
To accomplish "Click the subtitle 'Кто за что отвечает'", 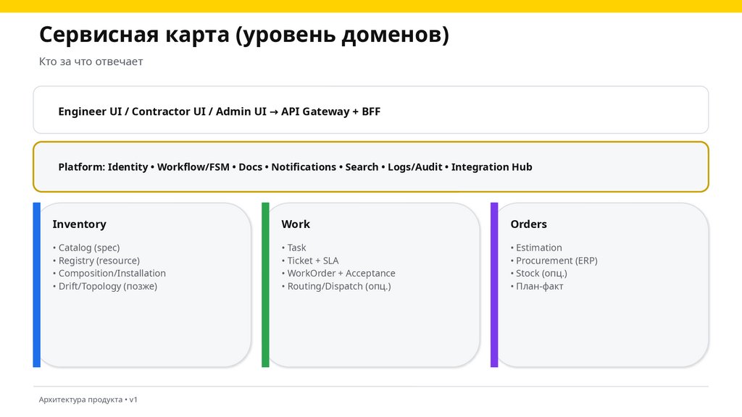I will [91, 62].
